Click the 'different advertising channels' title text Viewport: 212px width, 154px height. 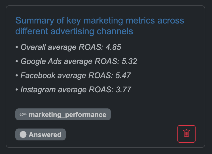[x=74, y=31]
